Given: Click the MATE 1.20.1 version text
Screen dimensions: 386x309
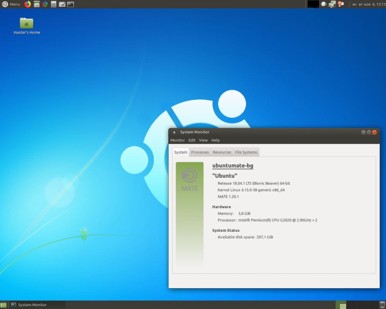Looking at the screenshot, I should click(228, 197).
